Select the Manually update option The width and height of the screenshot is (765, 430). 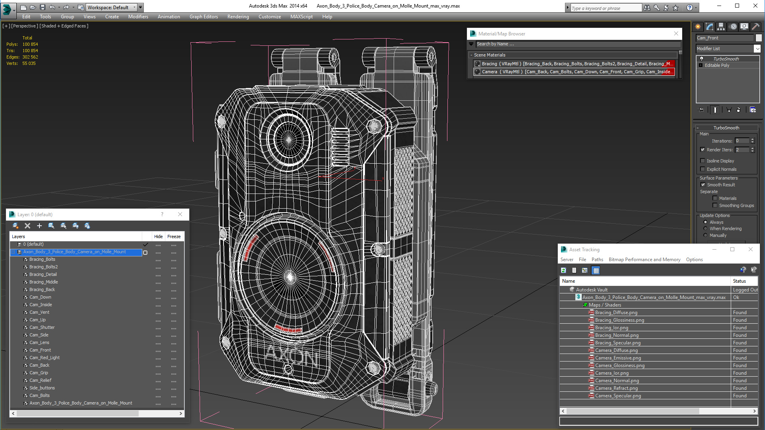pos(706,235)
